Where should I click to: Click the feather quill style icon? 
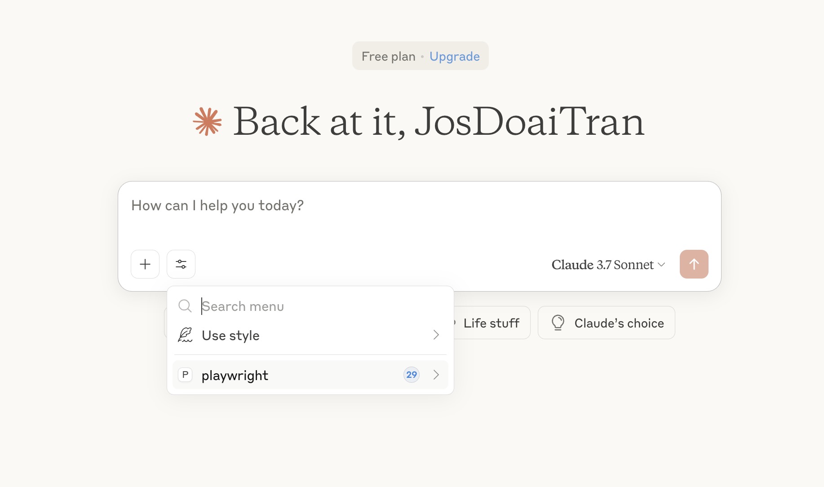pos(185,335)
